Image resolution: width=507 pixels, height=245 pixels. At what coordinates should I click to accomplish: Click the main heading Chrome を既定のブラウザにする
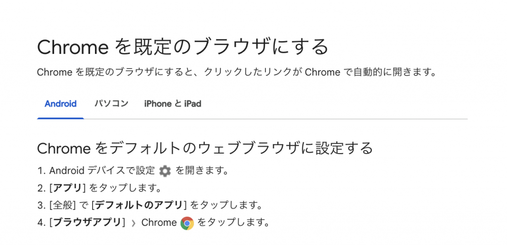pos(183,47)
